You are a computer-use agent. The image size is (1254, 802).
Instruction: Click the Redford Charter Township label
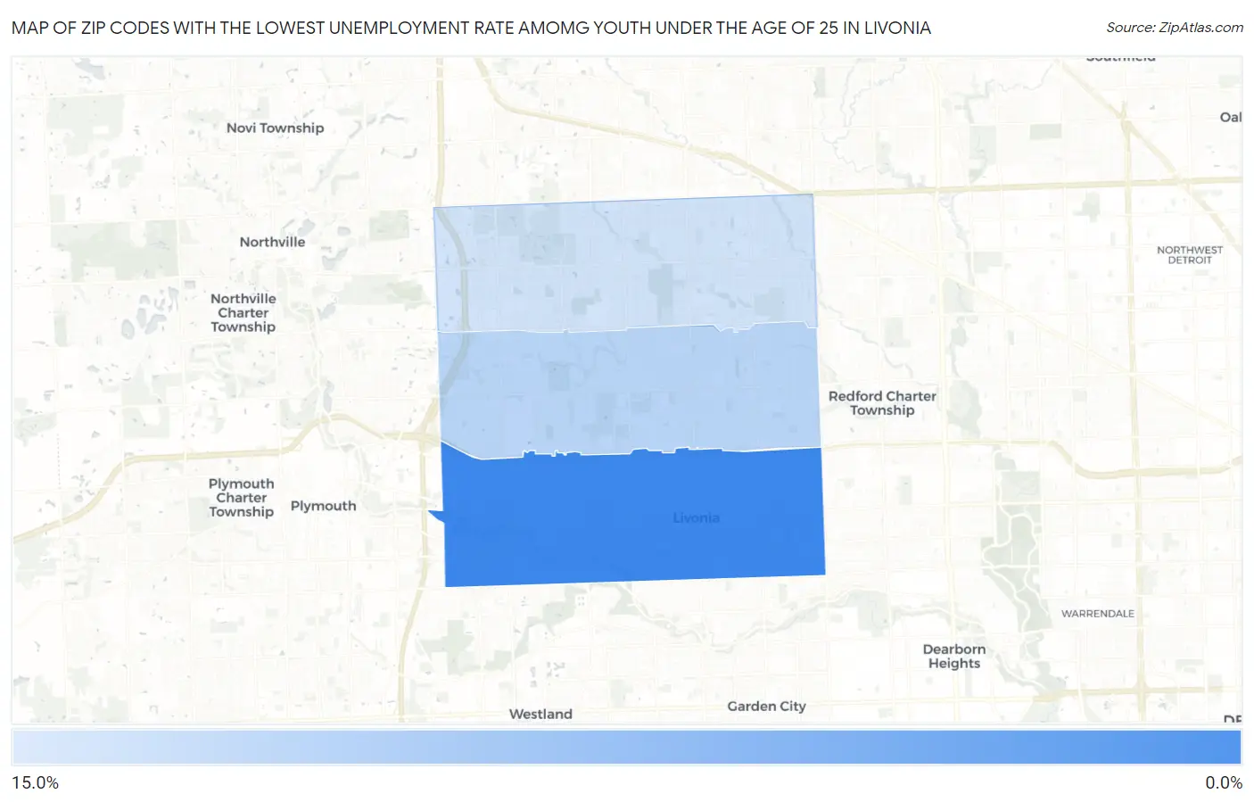[882, 403]
